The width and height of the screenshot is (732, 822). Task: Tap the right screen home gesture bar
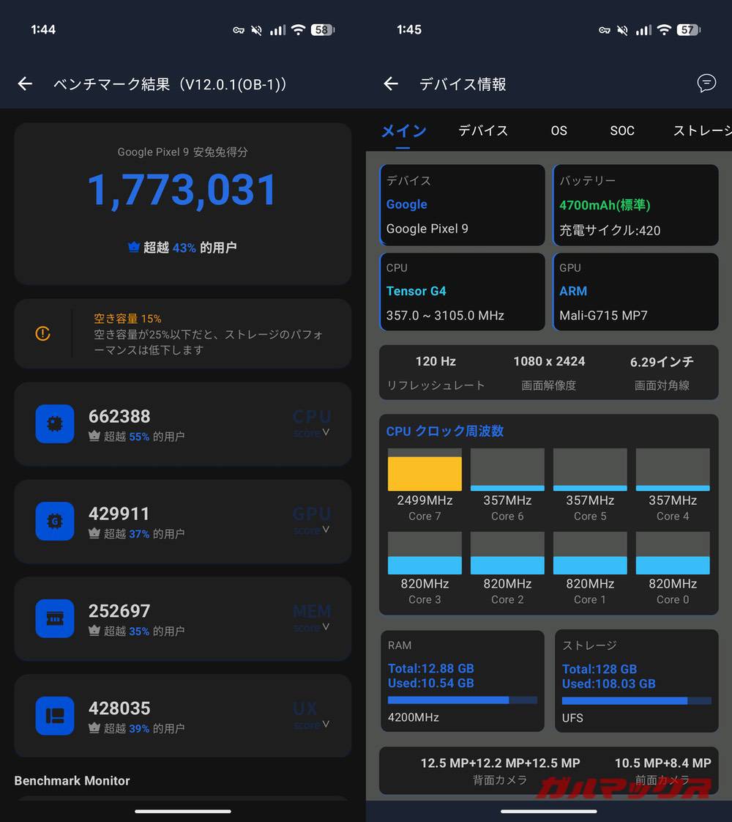pyautogui.click(x=549, y=812)
